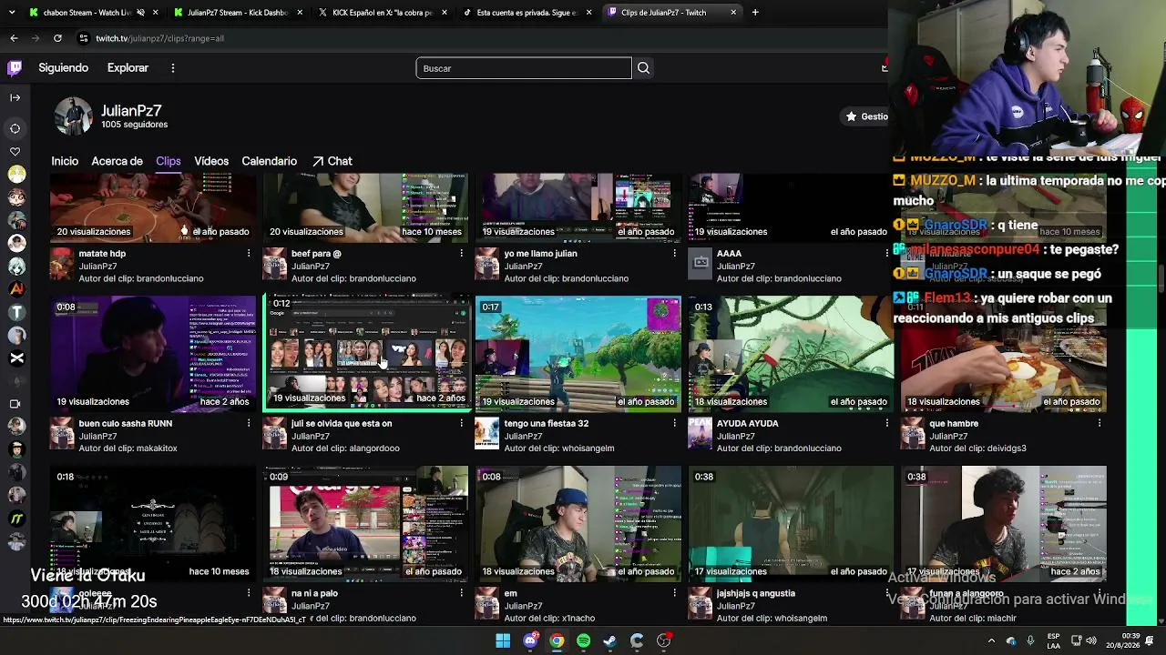Open OBS Studio from the taskbar
This screenshot has width=1166, height=655.
point(664,640)
